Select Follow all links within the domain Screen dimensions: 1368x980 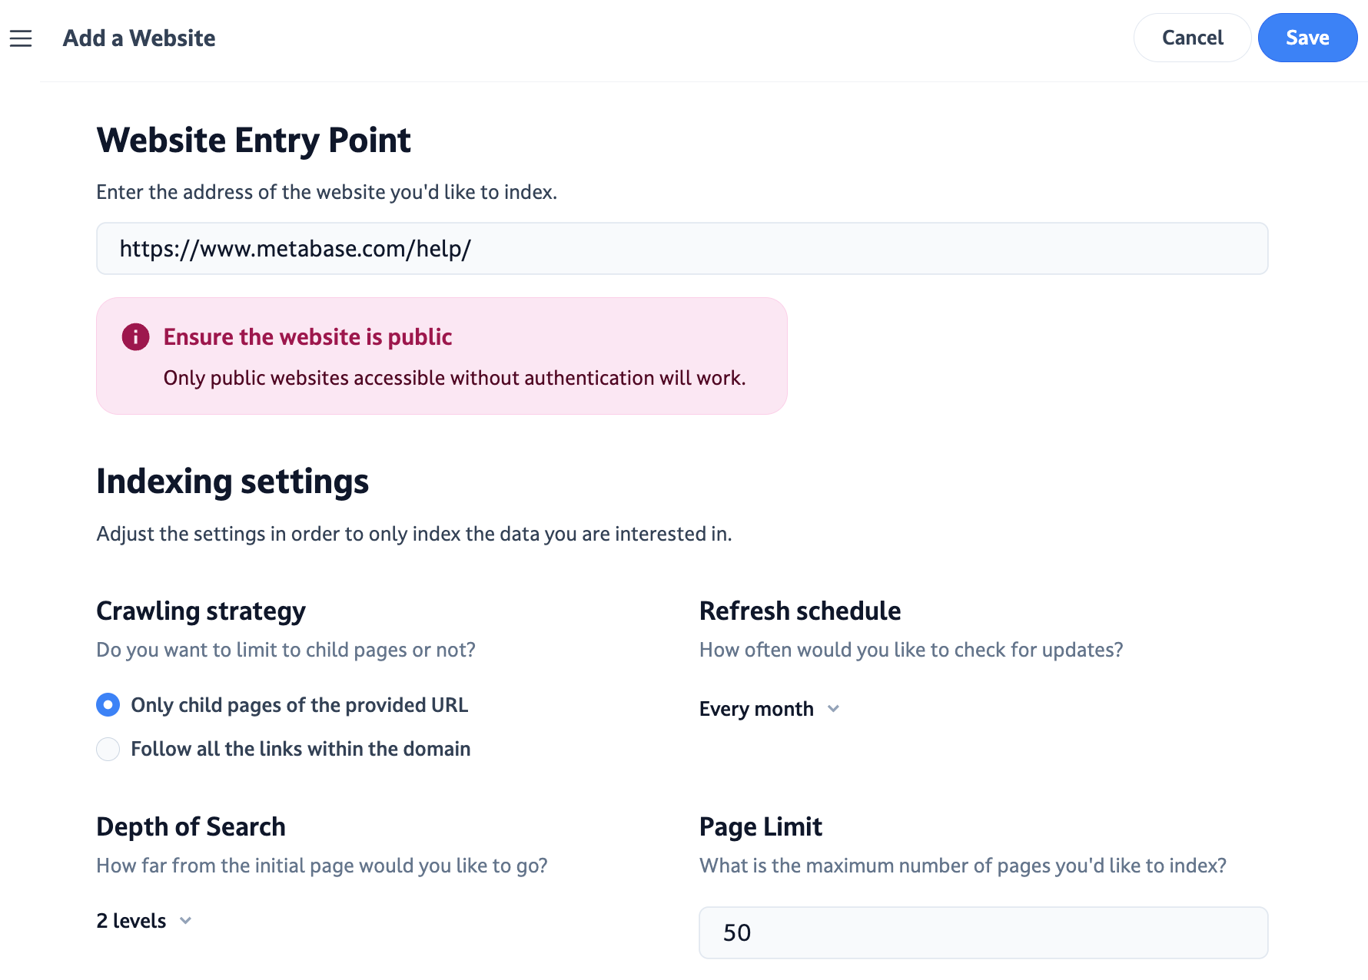pyautogui.click(x=108, y=749)
